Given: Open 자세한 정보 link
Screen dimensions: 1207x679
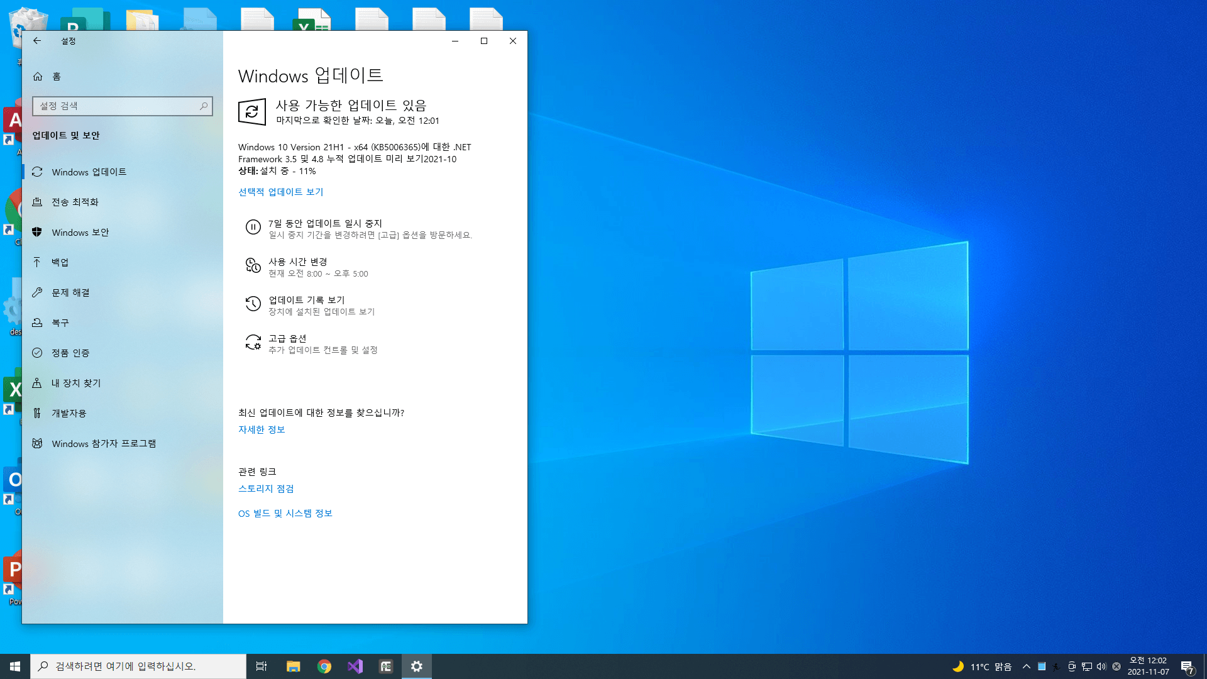Looking at the screenshot, I should (262, 429).
